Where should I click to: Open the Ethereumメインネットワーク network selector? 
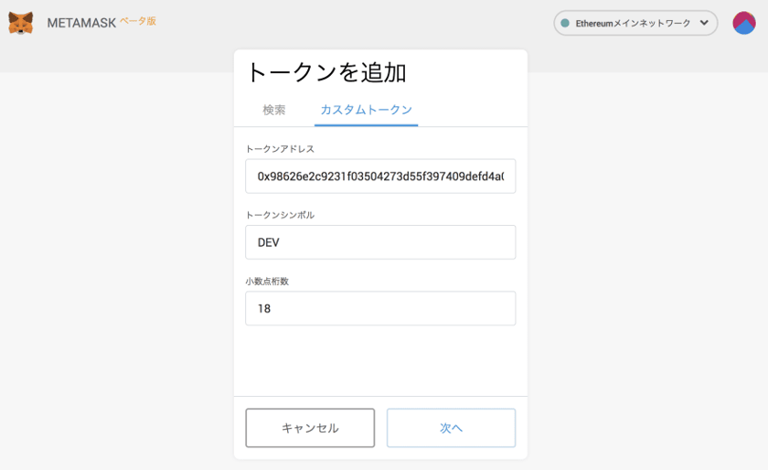(x=635, y=23)
